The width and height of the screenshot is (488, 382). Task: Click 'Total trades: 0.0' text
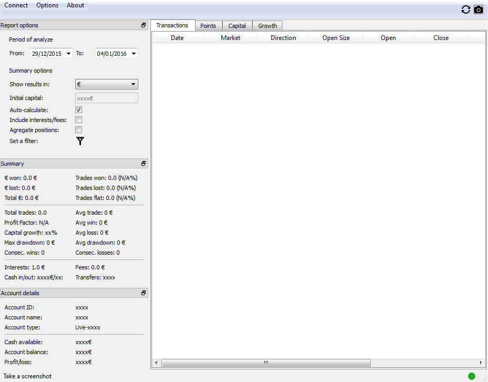point(26,213)
